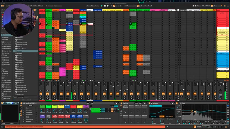Image resolution: width=230 pixels, height=129 pixels.
Task: Select the PIANO GRAN track header
Action: click(98, 10)
